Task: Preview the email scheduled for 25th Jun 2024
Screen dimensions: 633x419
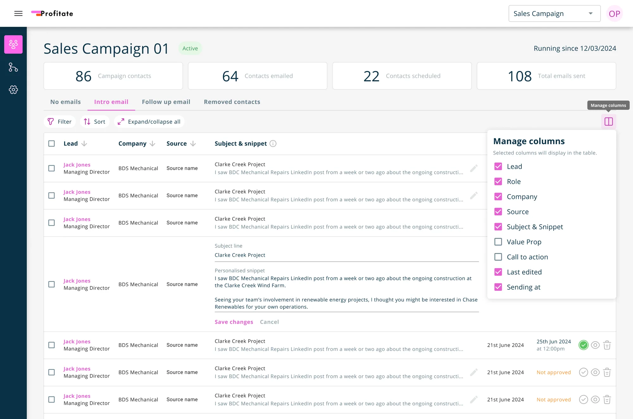Action: 595,345
